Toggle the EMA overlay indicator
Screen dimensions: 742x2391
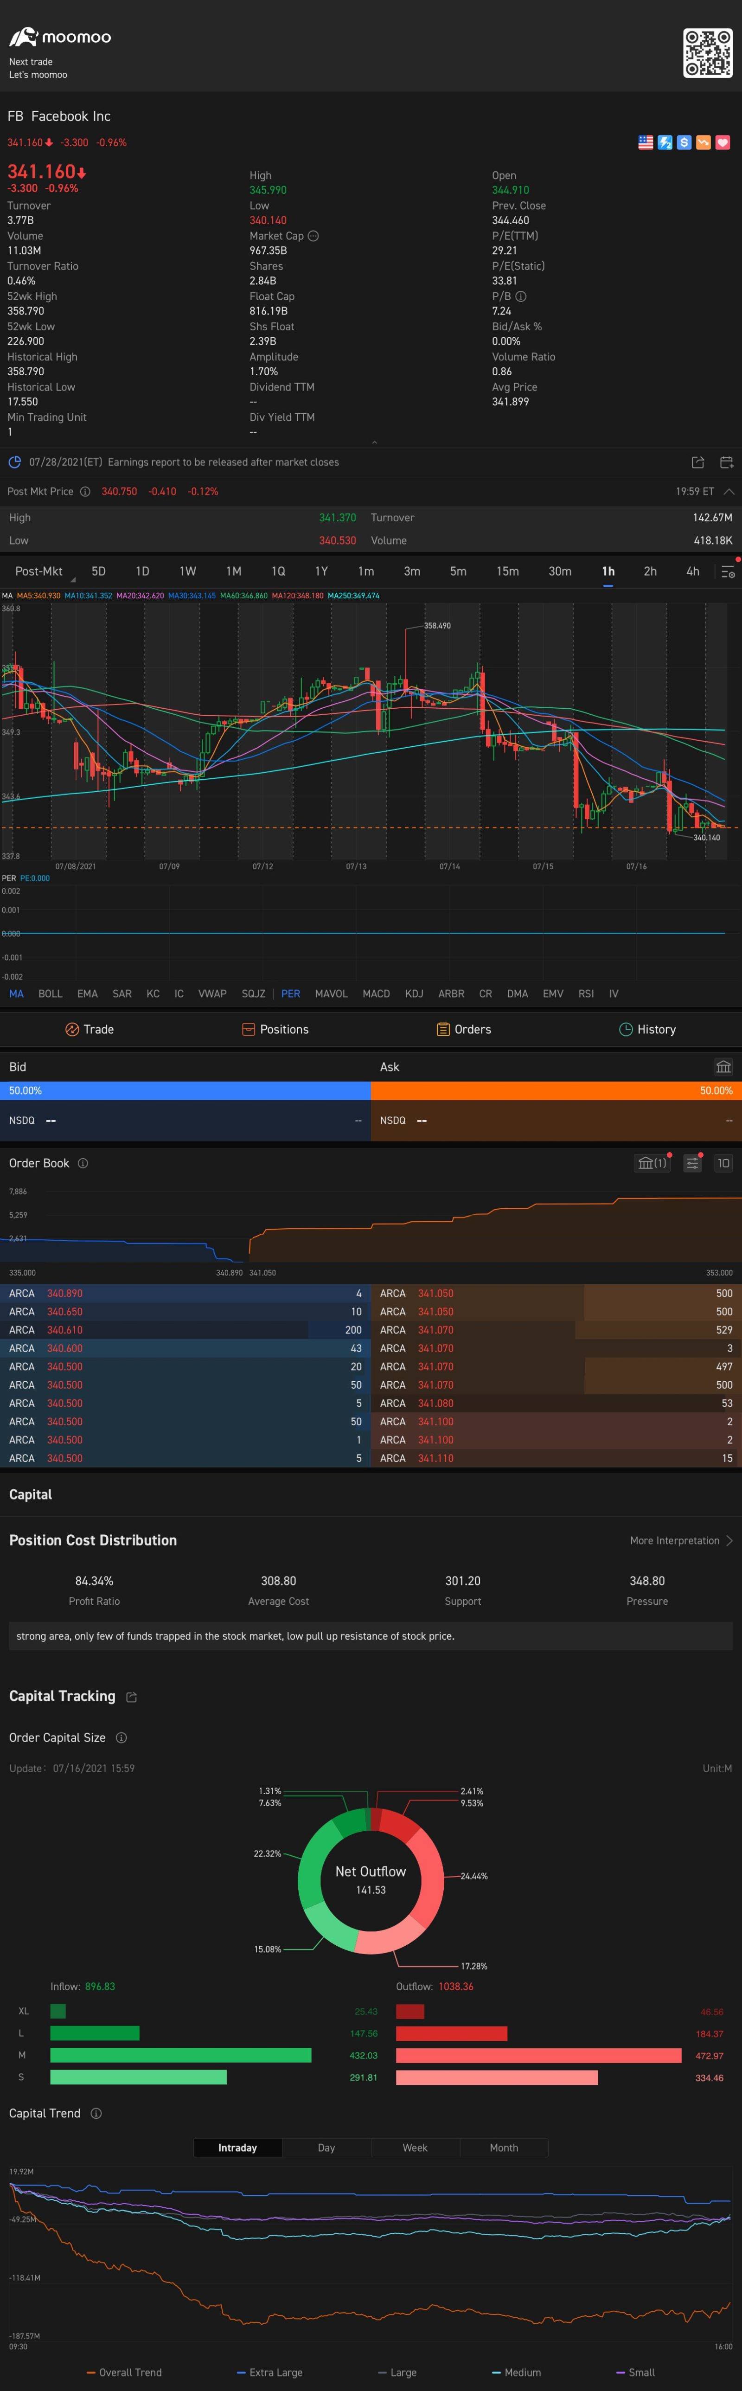pos(87,993)
